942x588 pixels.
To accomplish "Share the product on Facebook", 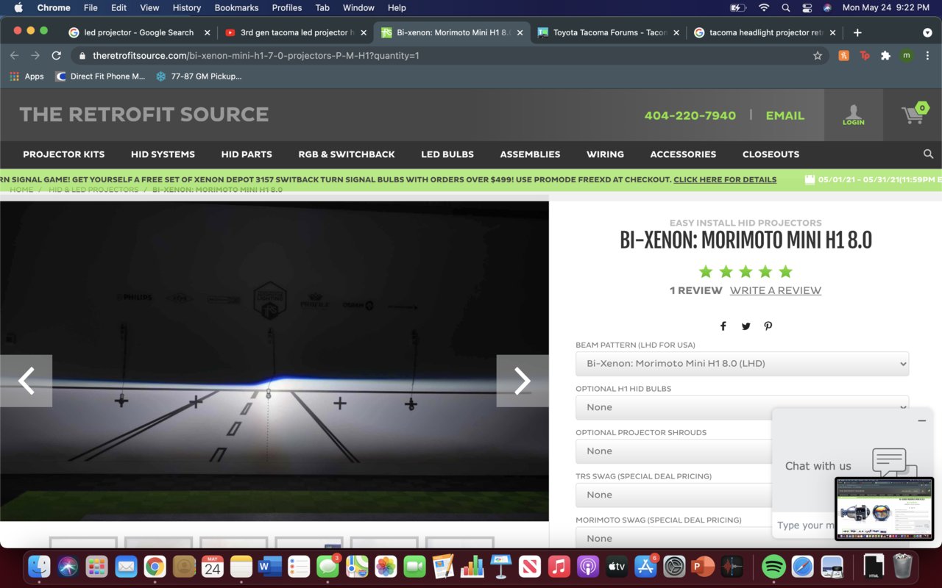I will click(723, 326).
